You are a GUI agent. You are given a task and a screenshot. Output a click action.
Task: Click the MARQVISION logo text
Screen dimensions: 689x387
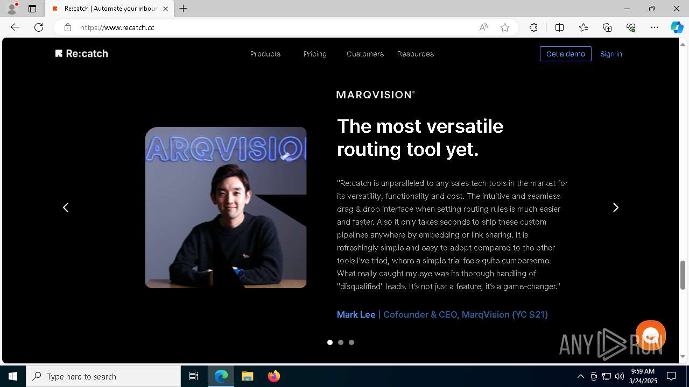tap(376, 95)
